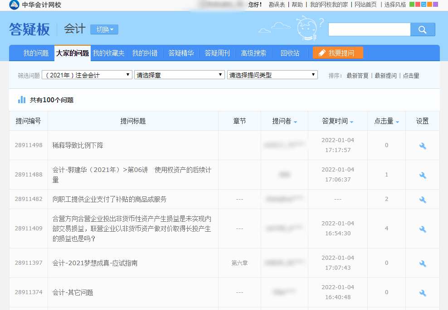This screenshot has height=310, width=448.
Task: Toggle sorting on the 提问者 column
Action: tap(296, 122)
